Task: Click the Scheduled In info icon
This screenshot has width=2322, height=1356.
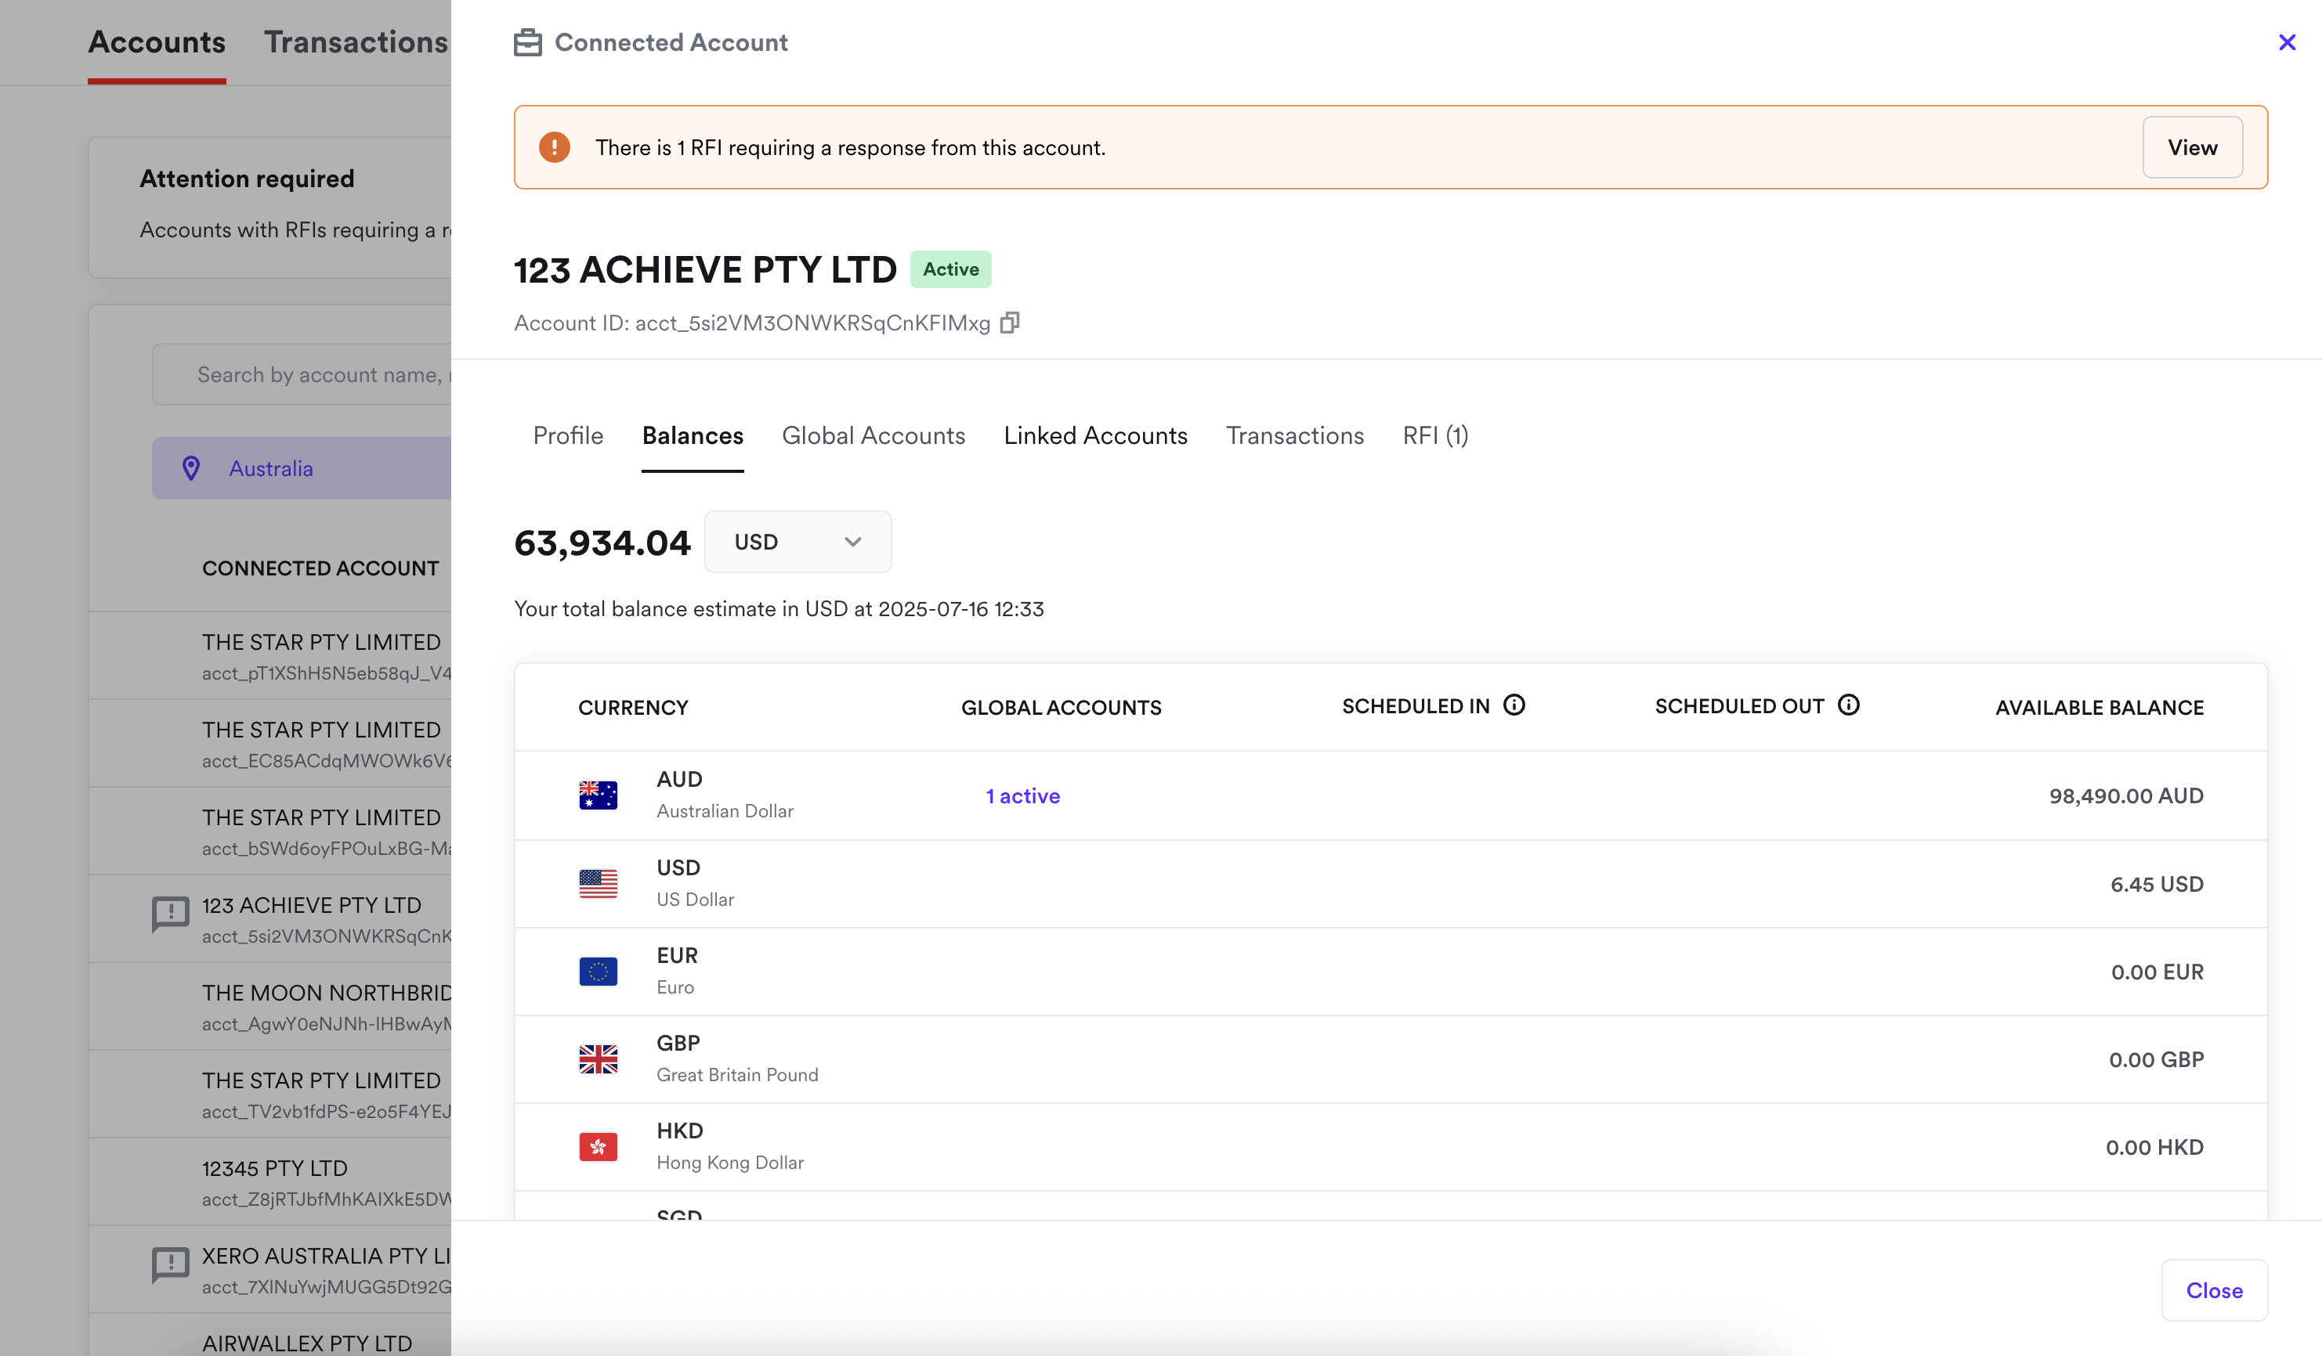Action: click(1514, 705)
